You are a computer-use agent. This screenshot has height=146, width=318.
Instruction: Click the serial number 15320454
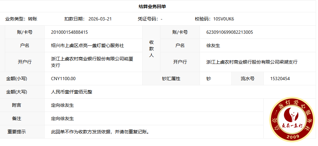point(280,79)
